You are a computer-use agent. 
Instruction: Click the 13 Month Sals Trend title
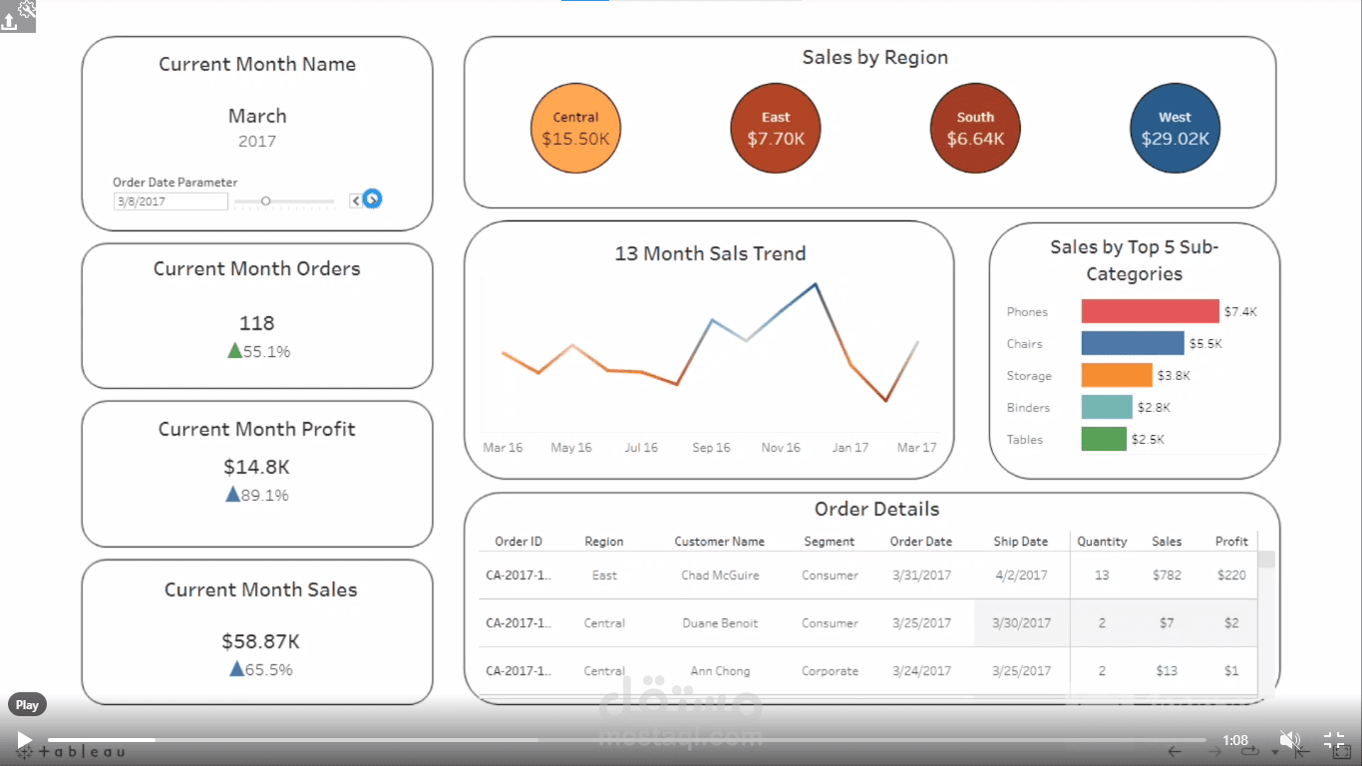click(x=710, y=253)
